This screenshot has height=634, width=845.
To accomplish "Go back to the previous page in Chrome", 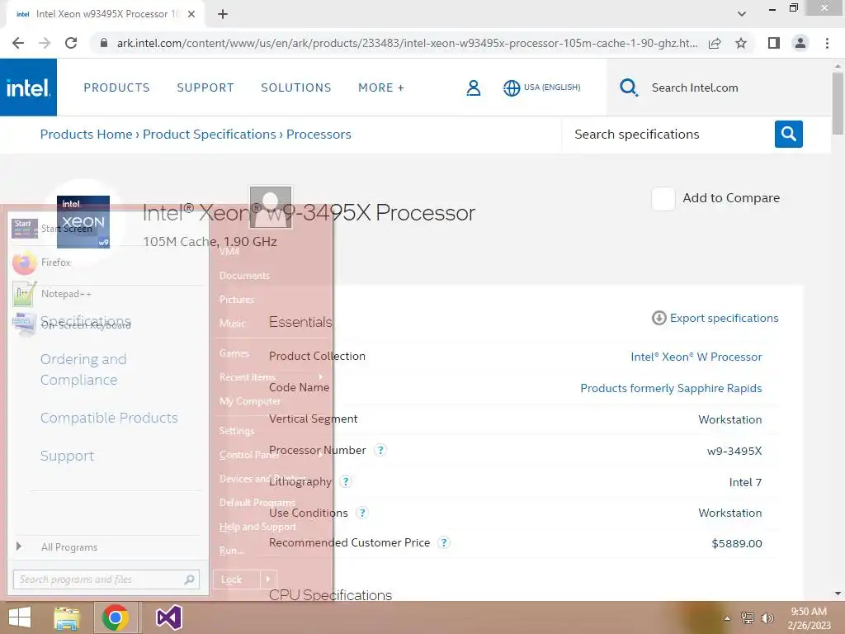I will (x=18, y=43).
